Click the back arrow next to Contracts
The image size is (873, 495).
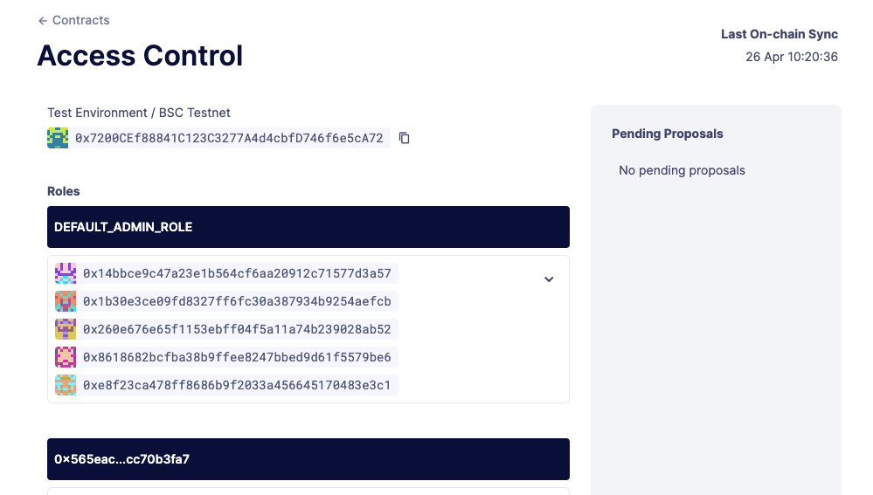(43, 21)
